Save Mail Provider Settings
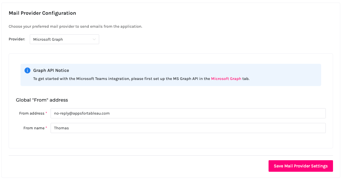This screenshot has height=181, width=344. point(301,166)
